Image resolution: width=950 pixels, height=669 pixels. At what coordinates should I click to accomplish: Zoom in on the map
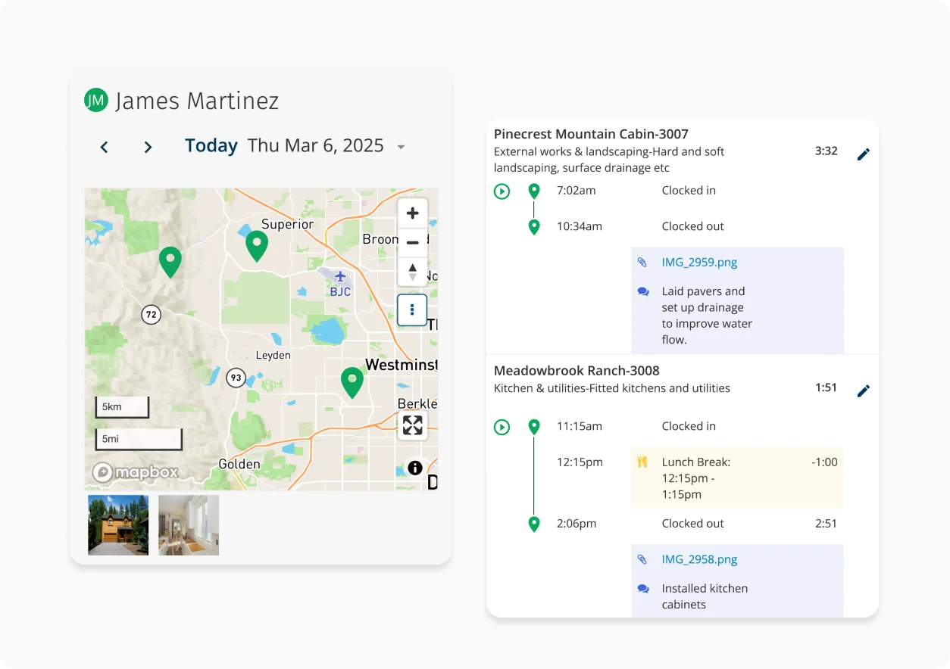click(x=413, y=213)
